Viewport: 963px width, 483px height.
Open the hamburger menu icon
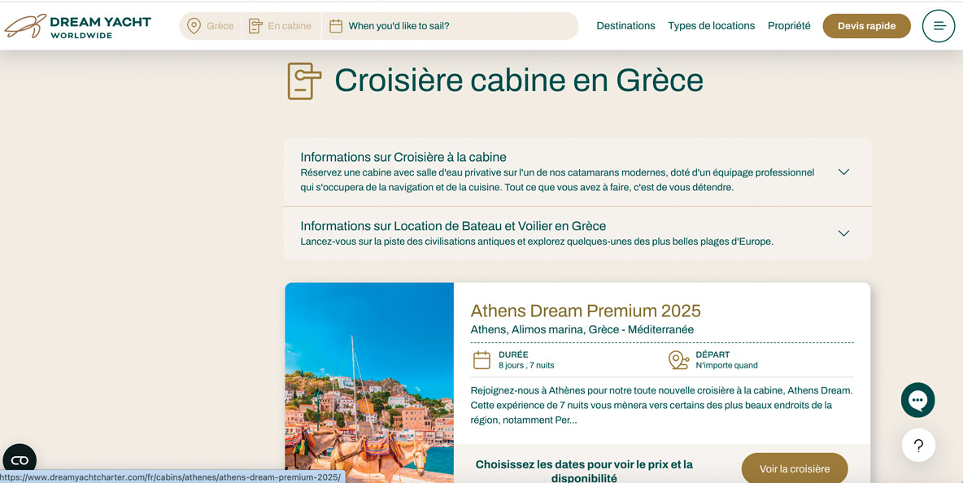[938, 26]
